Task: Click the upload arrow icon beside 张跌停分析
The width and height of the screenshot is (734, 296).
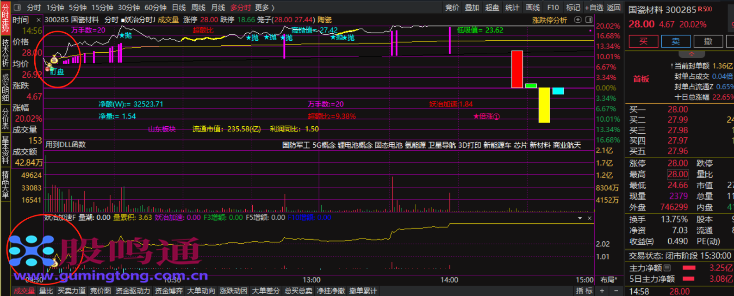Action: [x=578, y=20]
